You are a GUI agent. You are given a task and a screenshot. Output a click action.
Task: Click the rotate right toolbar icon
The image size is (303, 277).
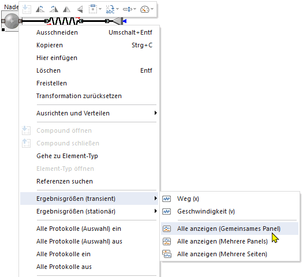pyautogui.click(x=54, y=9)
